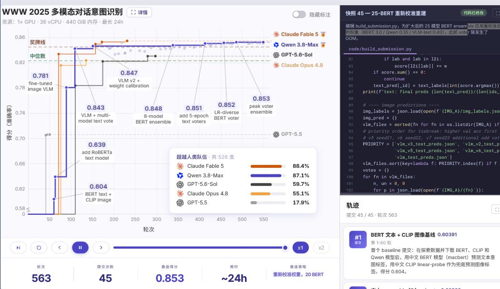Go to previous step with left chevron
The image size is (500, 289).
[x=59, y=248]
